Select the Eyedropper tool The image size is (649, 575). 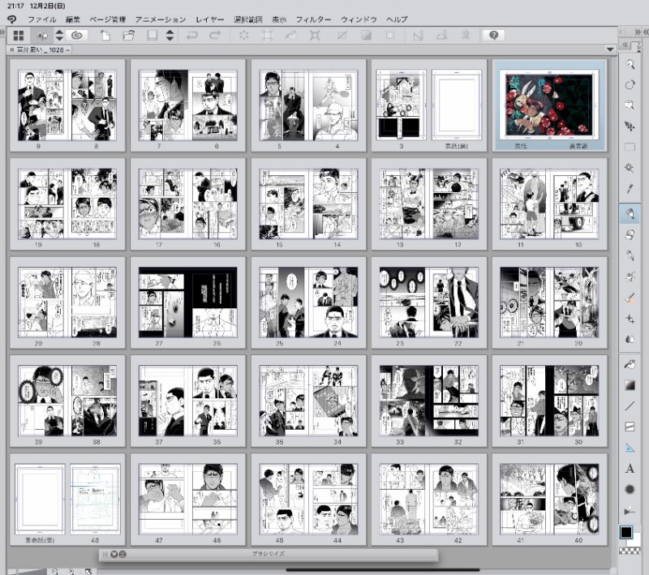click(x=630, y=189)
